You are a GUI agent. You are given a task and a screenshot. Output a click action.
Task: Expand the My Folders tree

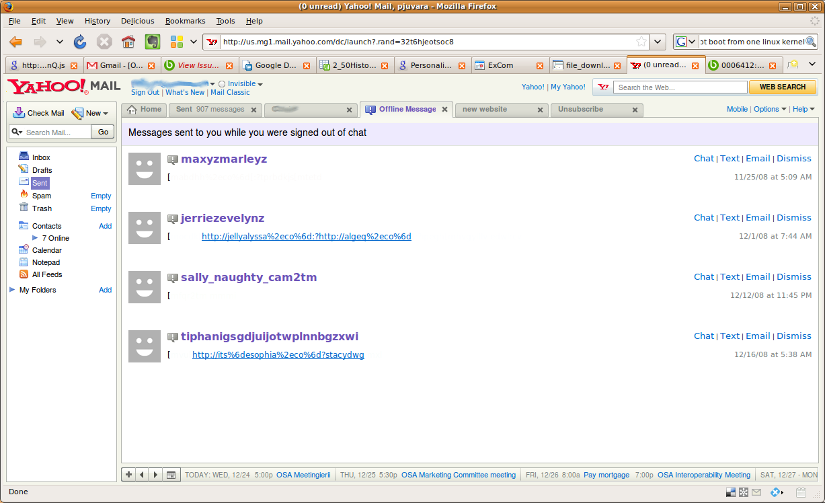pos(12,290)
